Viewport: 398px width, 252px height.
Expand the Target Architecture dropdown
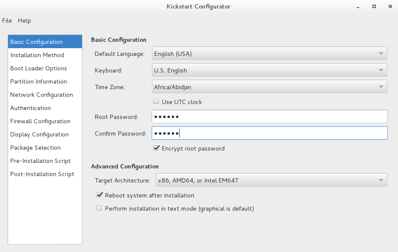pyautogui.click(x=271, y=180)
